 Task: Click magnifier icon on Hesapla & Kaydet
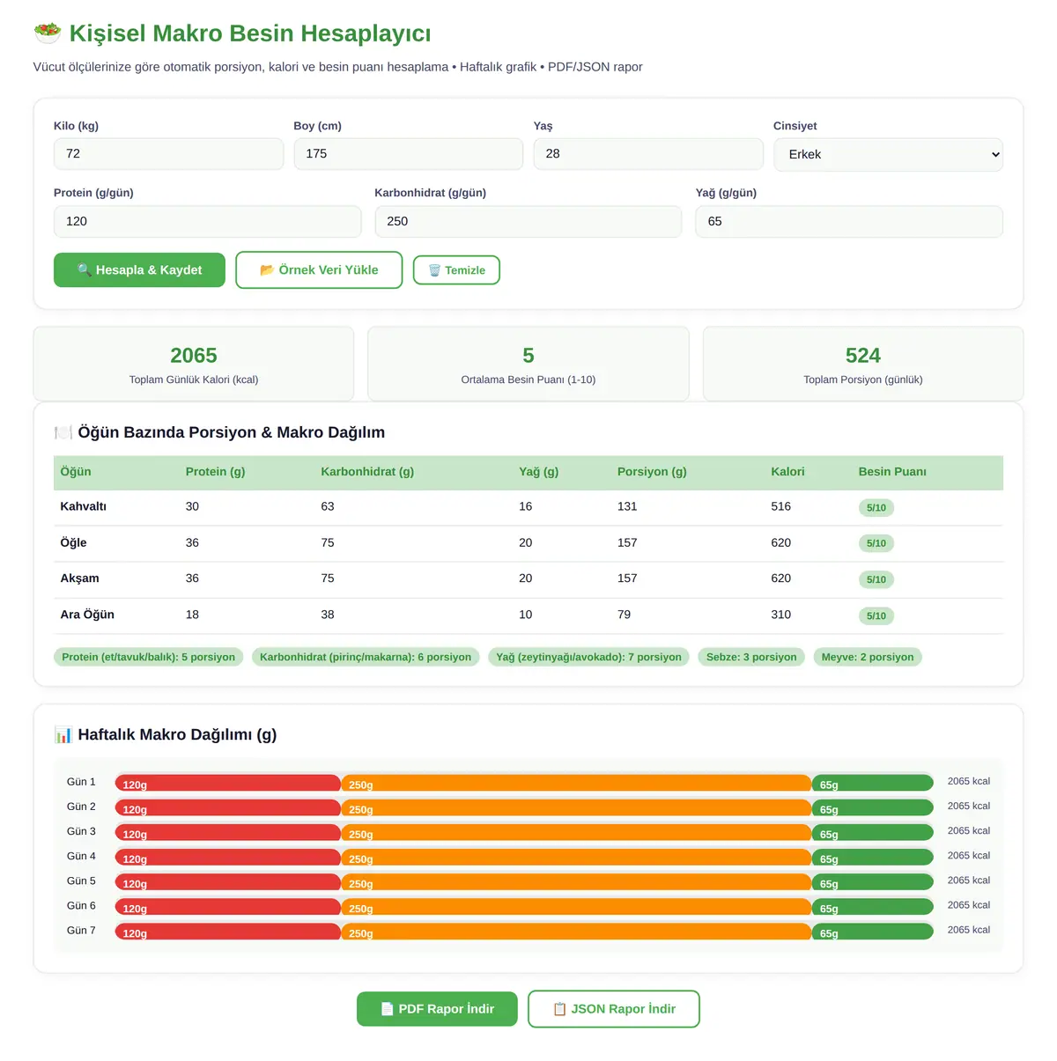[85, 270]
